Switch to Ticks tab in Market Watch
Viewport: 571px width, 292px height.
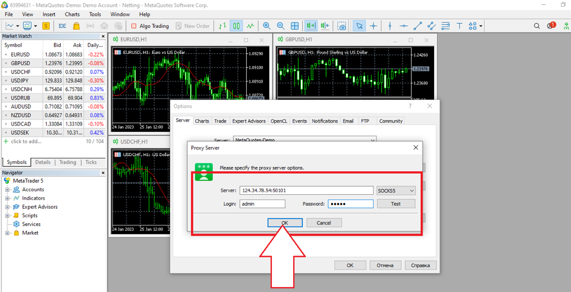click(x=91, y=162)
